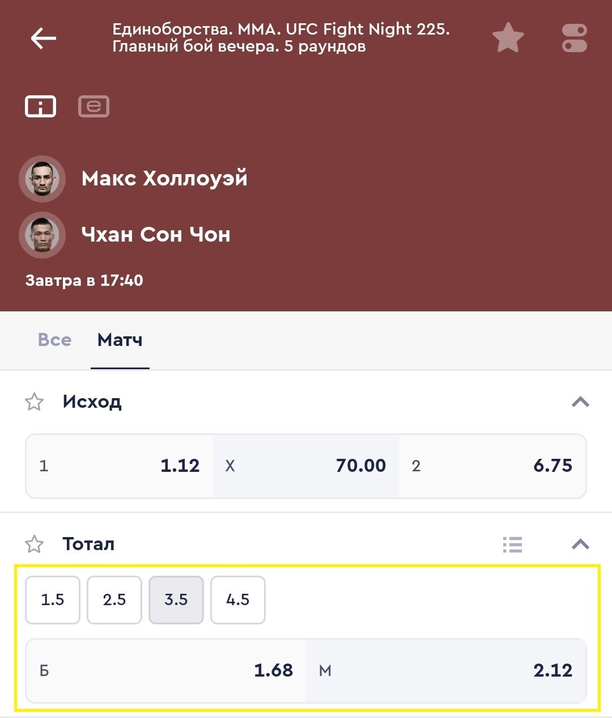Select the 1.5 total line
The width and height of the screenshot is (612, 718).
pyautogui.click(x=53, y=600)
